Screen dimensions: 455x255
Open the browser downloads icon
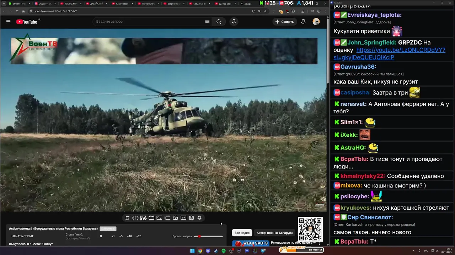303,11
